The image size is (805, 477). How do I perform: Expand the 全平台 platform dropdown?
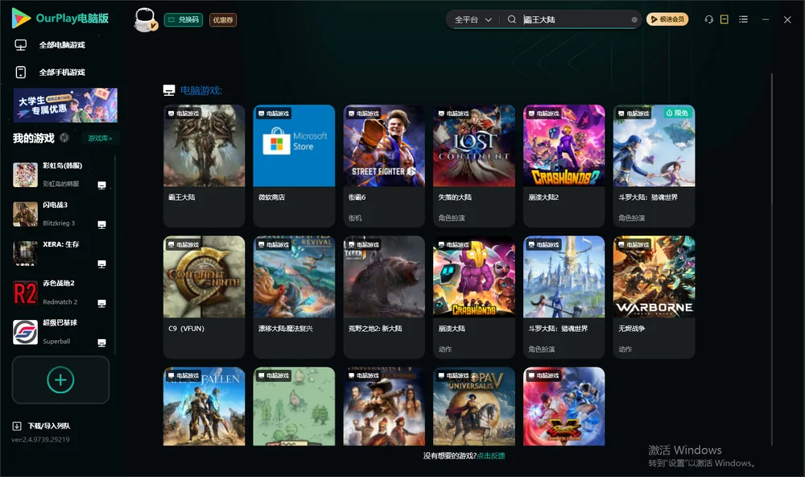point(473,19)
